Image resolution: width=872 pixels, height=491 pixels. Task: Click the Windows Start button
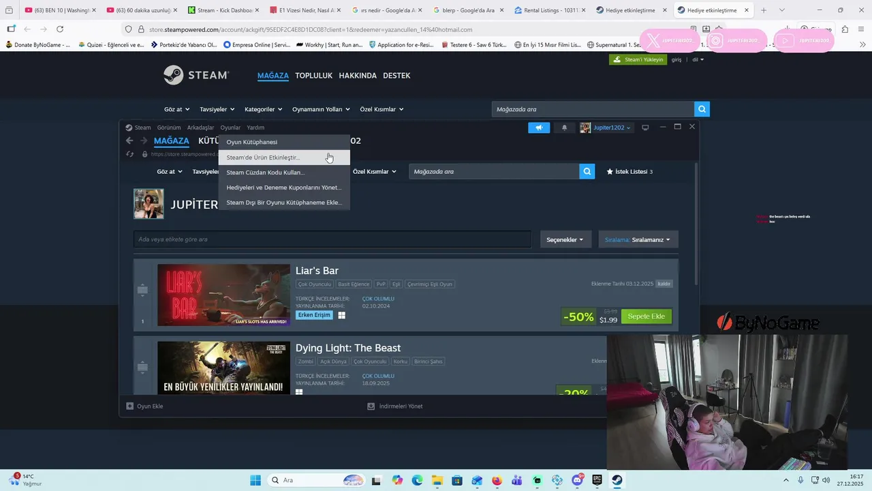pos(255,480)
